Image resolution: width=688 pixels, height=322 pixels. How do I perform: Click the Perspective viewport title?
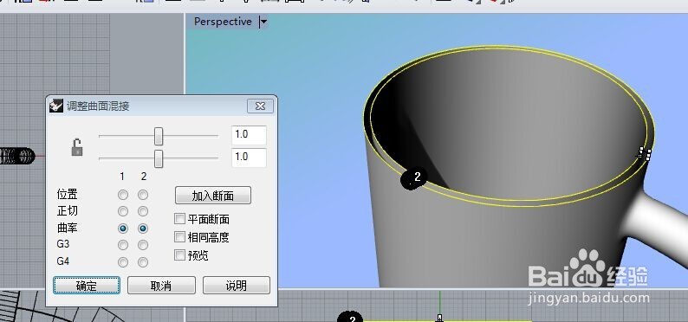223,22
